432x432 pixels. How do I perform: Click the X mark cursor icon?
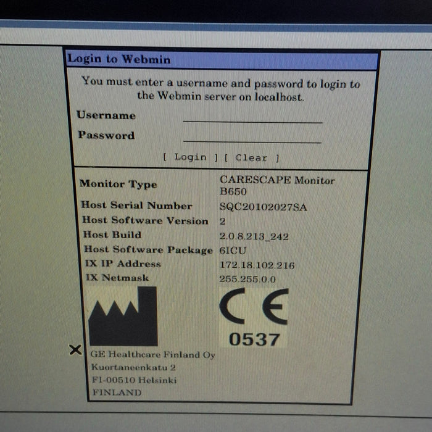(x=75, y=350)
